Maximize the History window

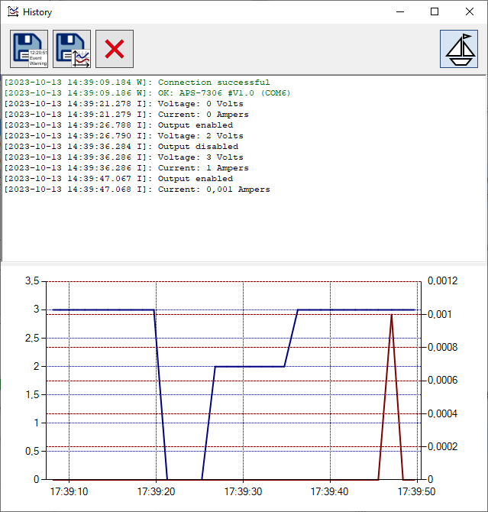(435, 11)
